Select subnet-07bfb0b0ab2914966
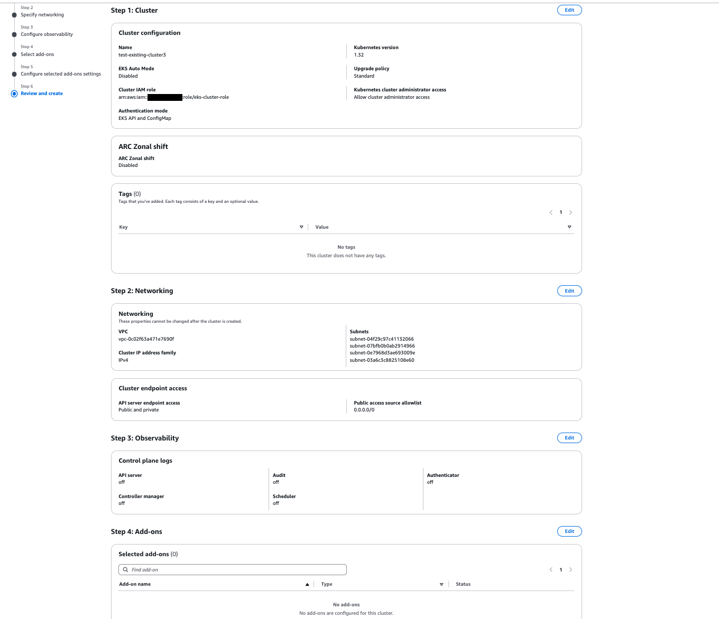Viewport: 719px width, 619px height. click(382, 346)
